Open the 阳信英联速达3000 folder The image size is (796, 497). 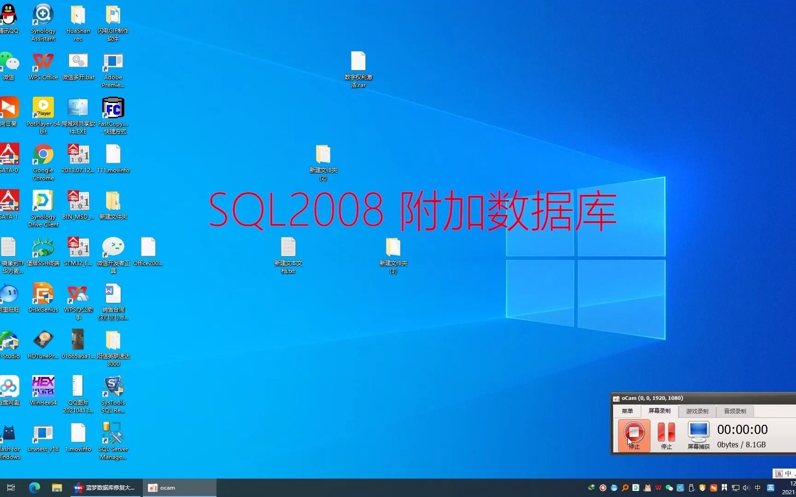[x=113, y=347]
